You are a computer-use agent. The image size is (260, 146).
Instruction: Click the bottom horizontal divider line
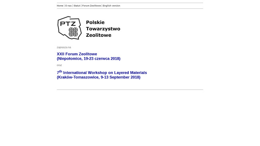click(130, 90)
